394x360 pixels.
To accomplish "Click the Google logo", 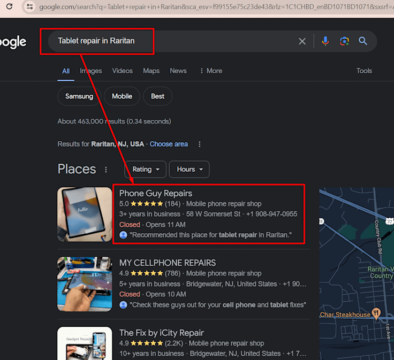I will click(13, 42).
